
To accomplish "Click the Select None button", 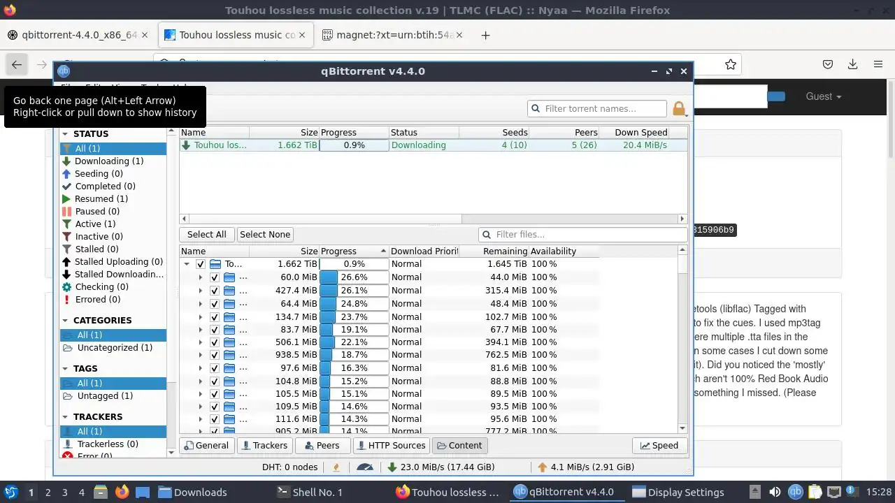I will pos(264,234).
